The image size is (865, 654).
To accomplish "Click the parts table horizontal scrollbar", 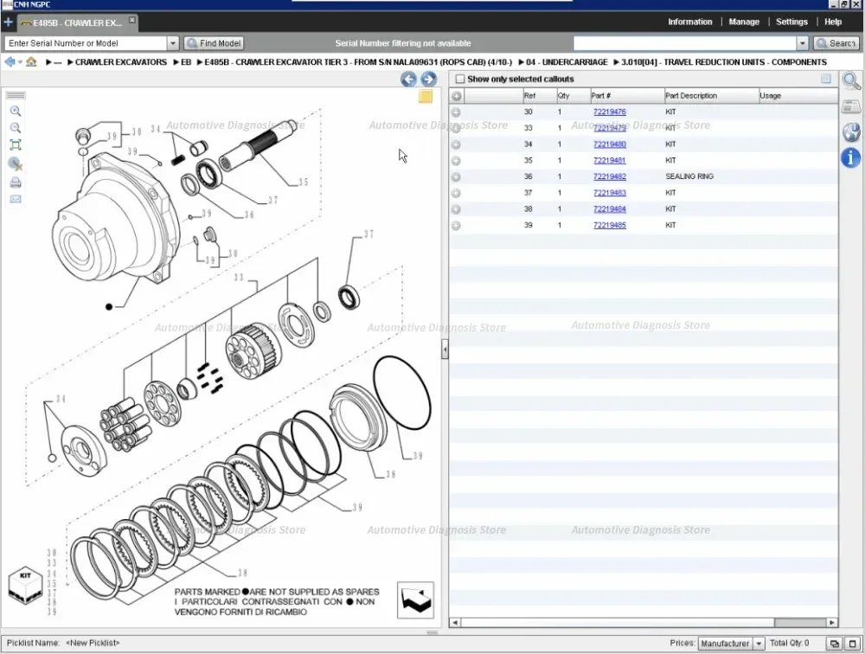I will (644, 623).
